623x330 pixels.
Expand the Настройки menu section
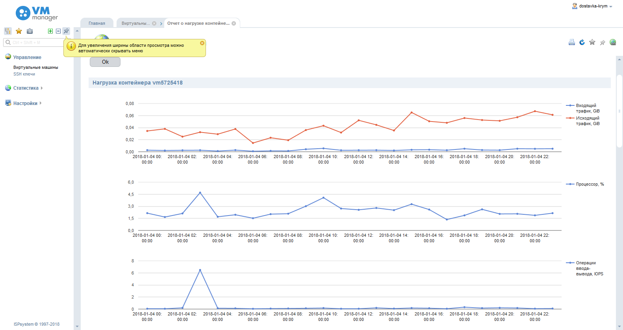click(x=25, y=103)
